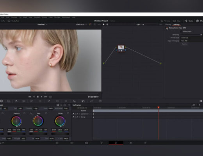Open the Clip dropdown in node editor
Viewport: 203px width, 156px height.
139,25
